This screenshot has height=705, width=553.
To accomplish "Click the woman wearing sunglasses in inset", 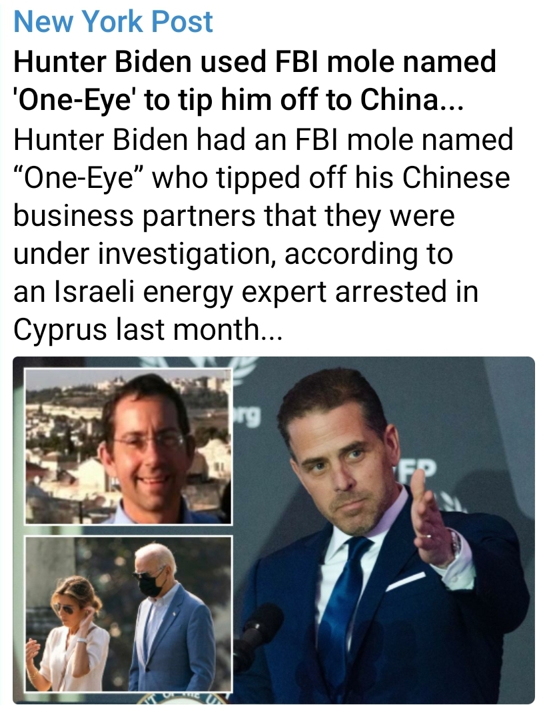I will point(72,634).
